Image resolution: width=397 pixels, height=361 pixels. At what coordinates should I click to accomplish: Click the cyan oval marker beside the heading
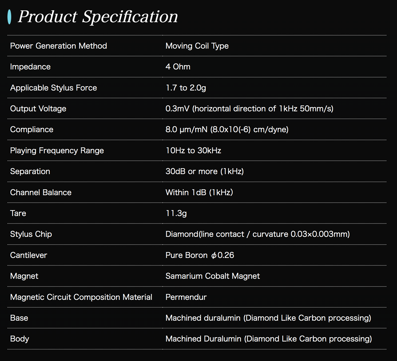(10, 17)
